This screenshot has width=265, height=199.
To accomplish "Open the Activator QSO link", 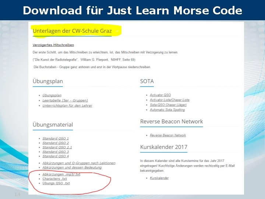I will coord(160,95).
